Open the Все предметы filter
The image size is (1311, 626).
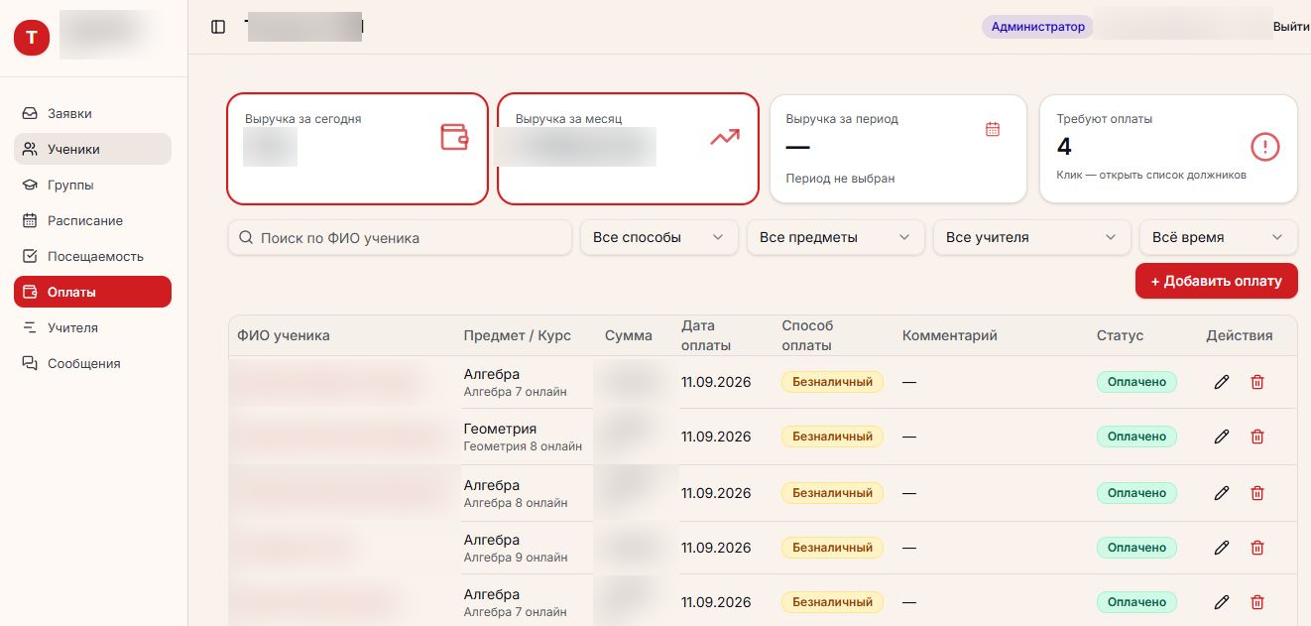(x=835, y=238)
